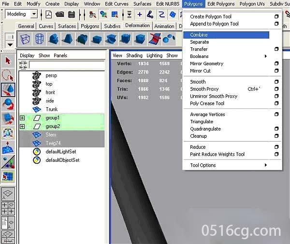Open Create Polygon Tool options box

click(276, 16)
